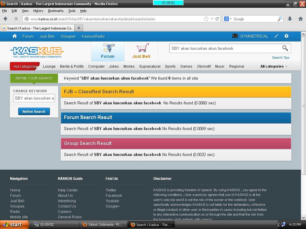Viewport: 306px width, 229px height.
Task: Open Sports category
Action: coord(170,66)
